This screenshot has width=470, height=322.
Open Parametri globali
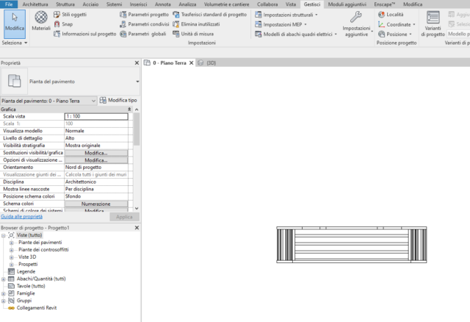pyautogui.click(x=143, y=34)
